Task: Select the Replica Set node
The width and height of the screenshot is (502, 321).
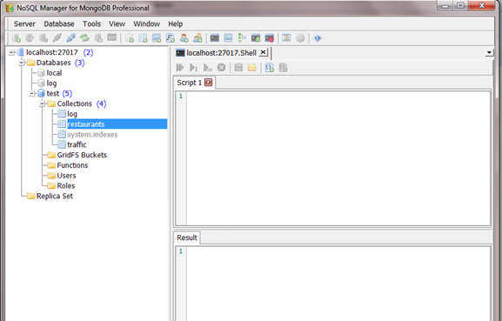Action: point(55,196)
